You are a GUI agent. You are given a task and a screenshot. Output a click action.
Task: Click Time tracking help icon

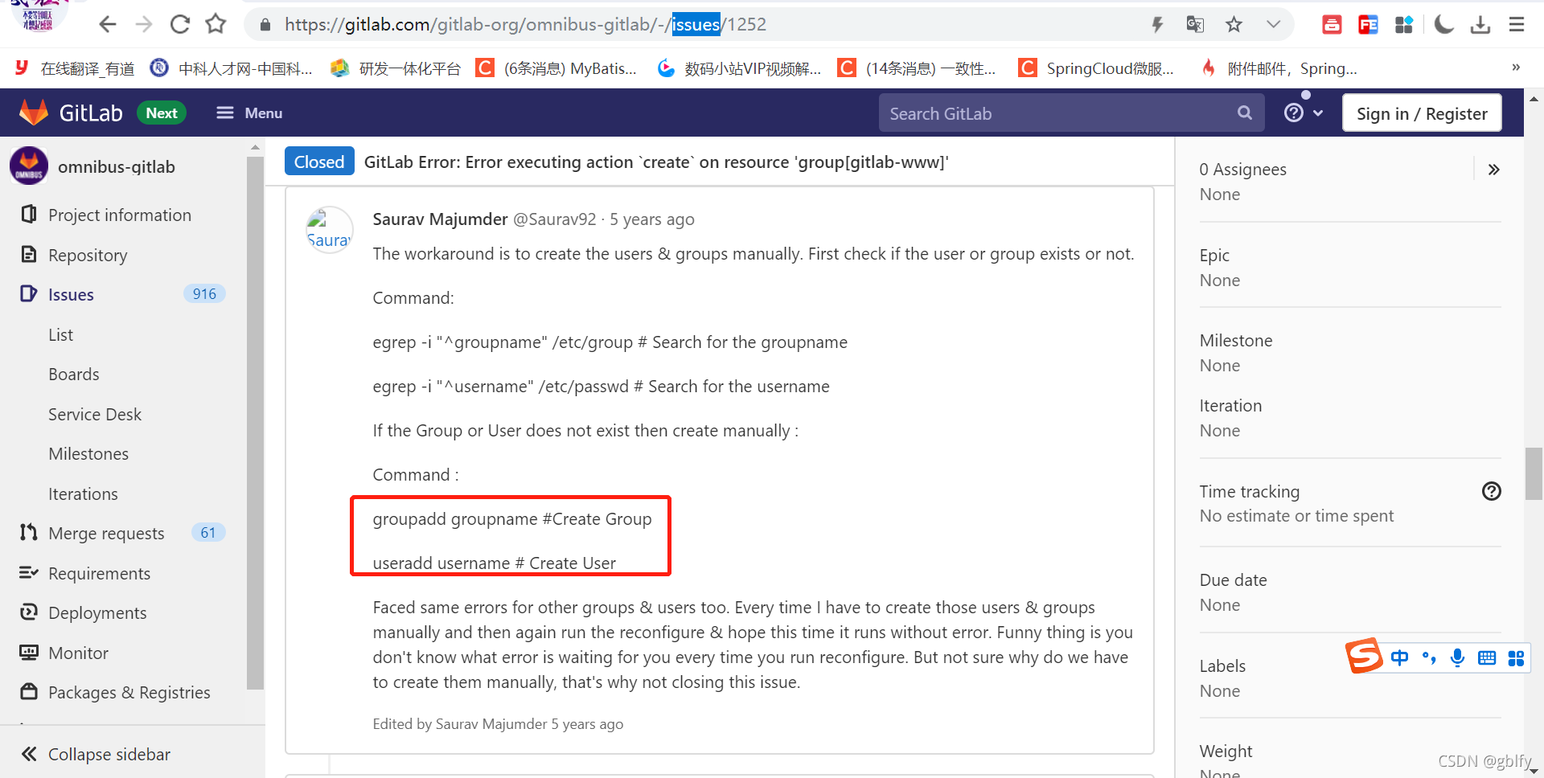click(x=1492, y=491)
